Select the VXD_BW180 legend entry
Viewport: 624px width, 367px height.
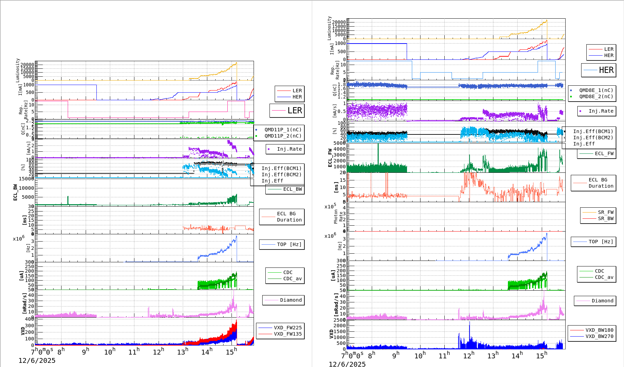(x=599, y=330)
